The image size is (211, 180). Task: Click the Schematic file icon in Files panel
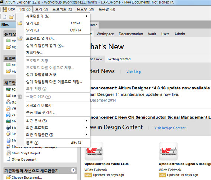[8, 95]
